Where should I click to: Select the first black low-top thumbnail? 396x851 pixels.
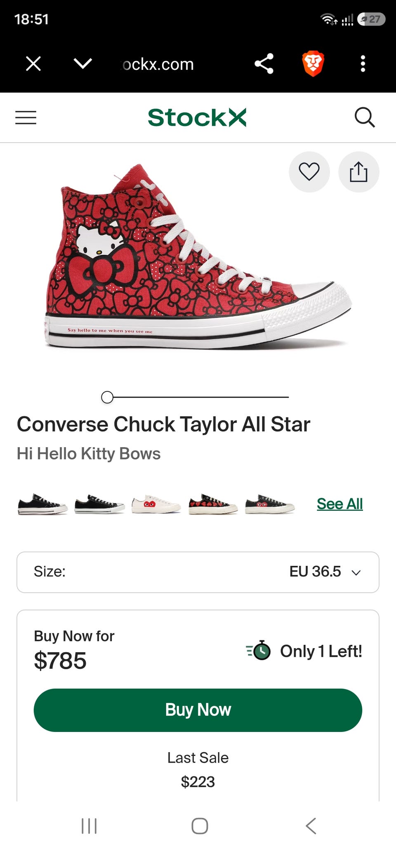click(42, 504)
